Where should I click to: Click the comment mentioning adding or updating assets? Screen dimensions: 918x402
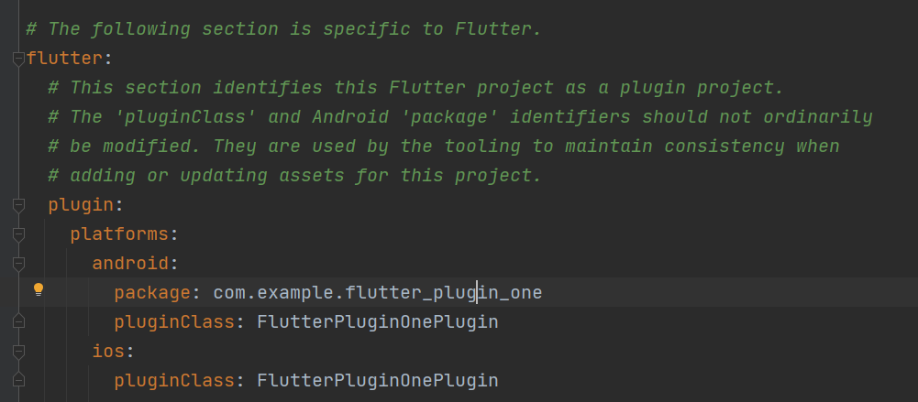[295, 175]
